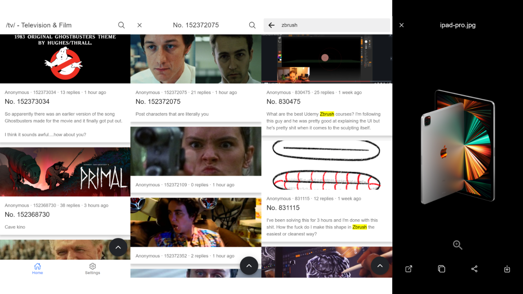This screenshot has width=523, height=294.
Task: Open the Primal banner thumbnail
Action: tap(65, 172)
